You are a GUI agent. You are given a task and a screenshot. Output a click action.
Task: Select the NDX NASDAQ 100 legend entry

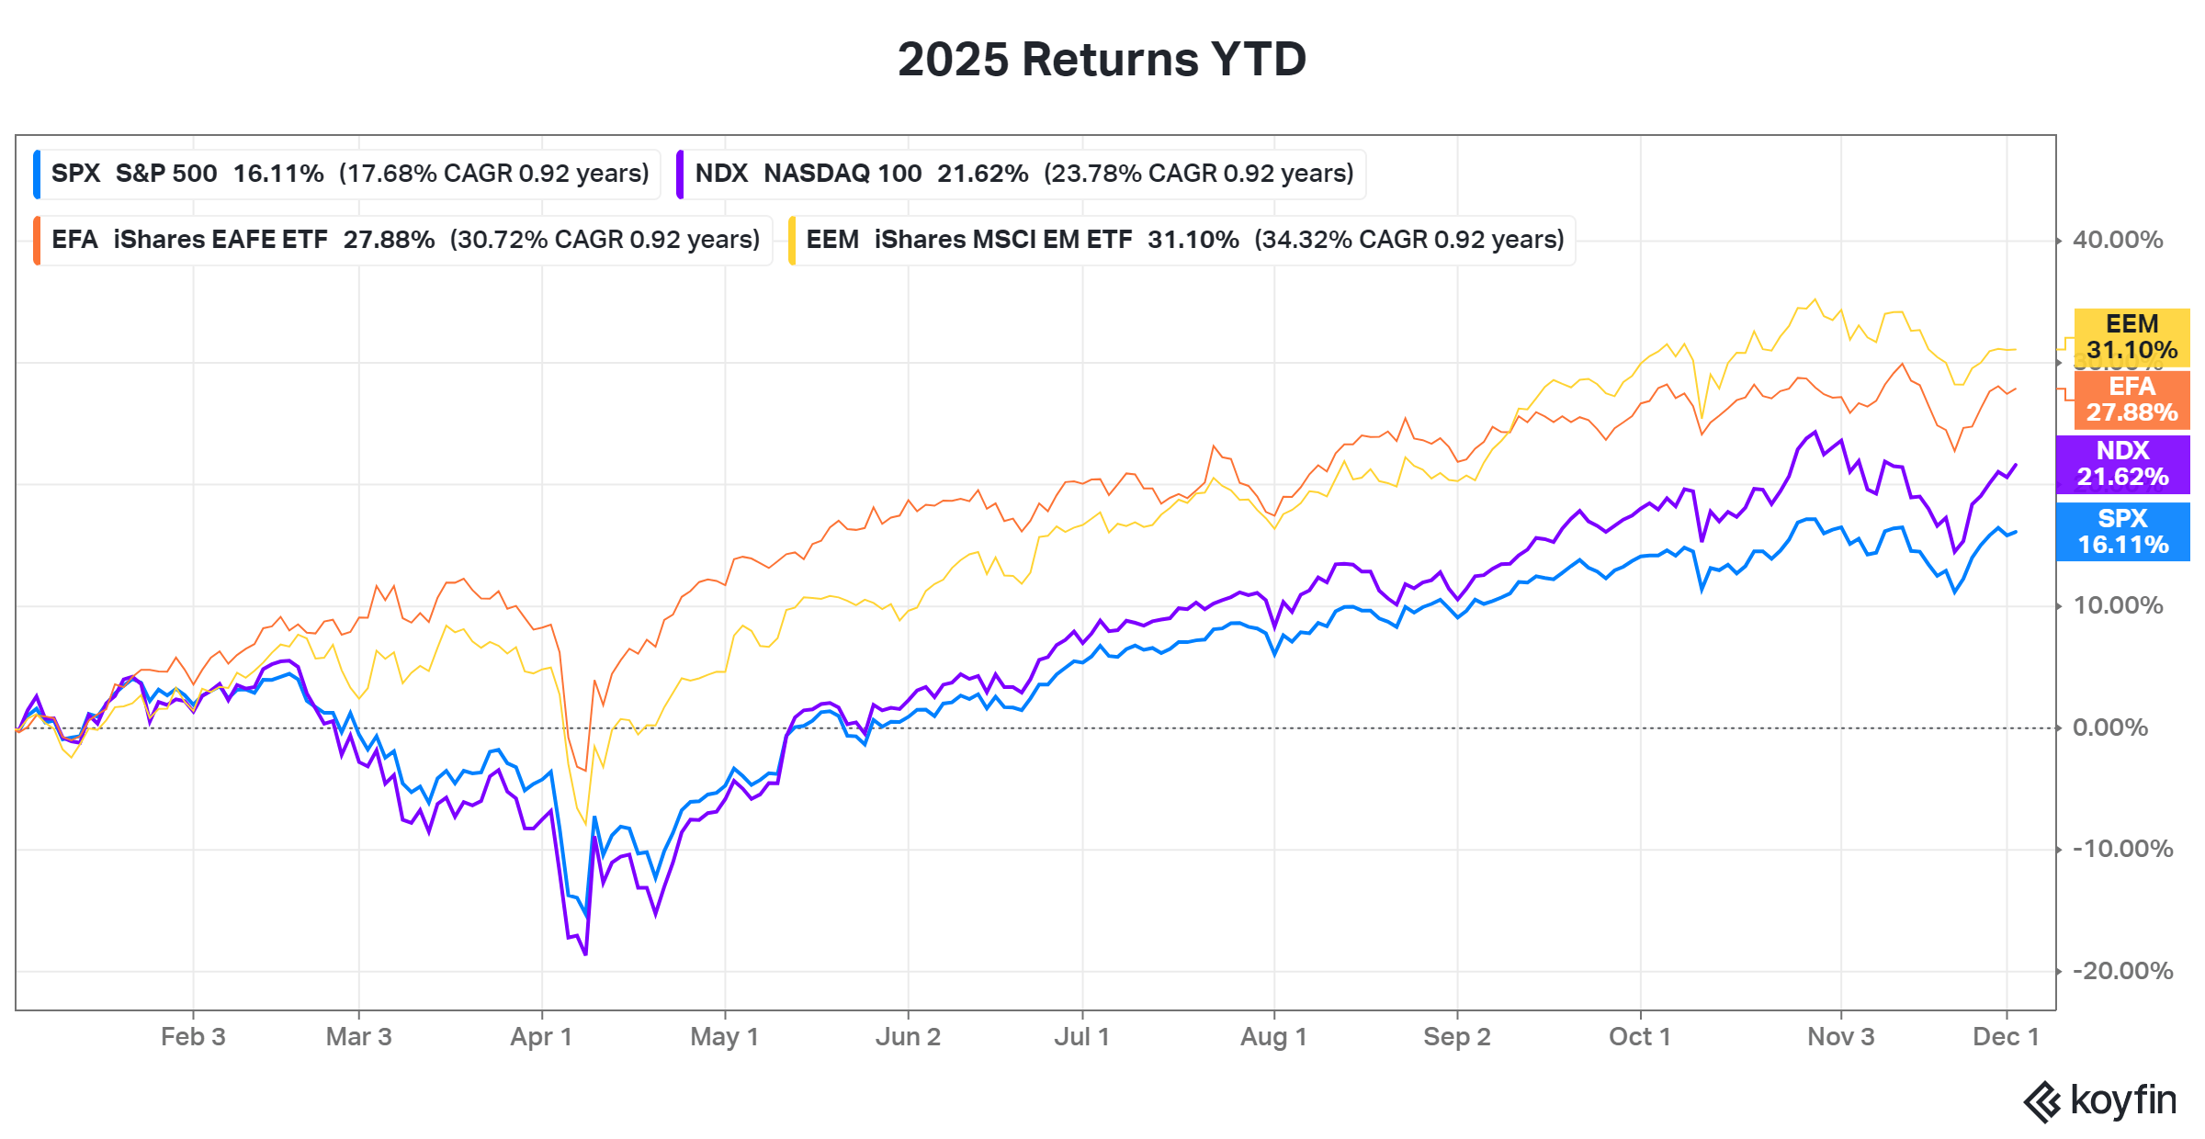(1023, 174)
